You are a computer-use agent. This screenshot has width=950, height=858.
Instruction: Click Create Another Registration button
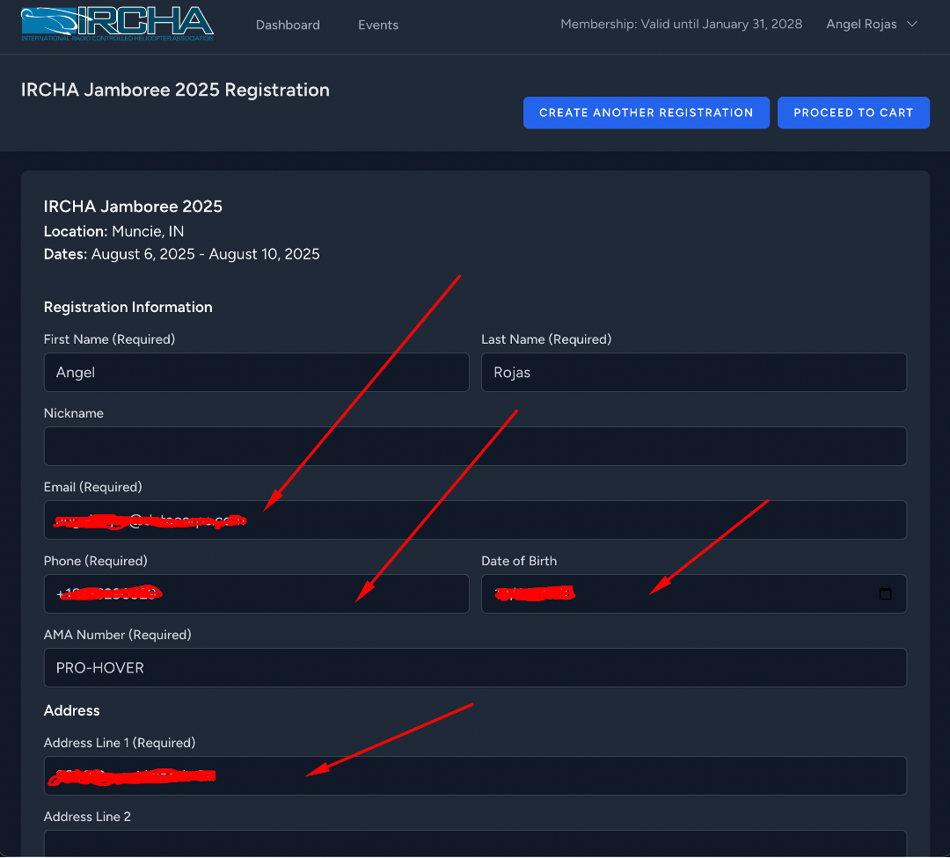pyautogui.click(x=647, y=113)
